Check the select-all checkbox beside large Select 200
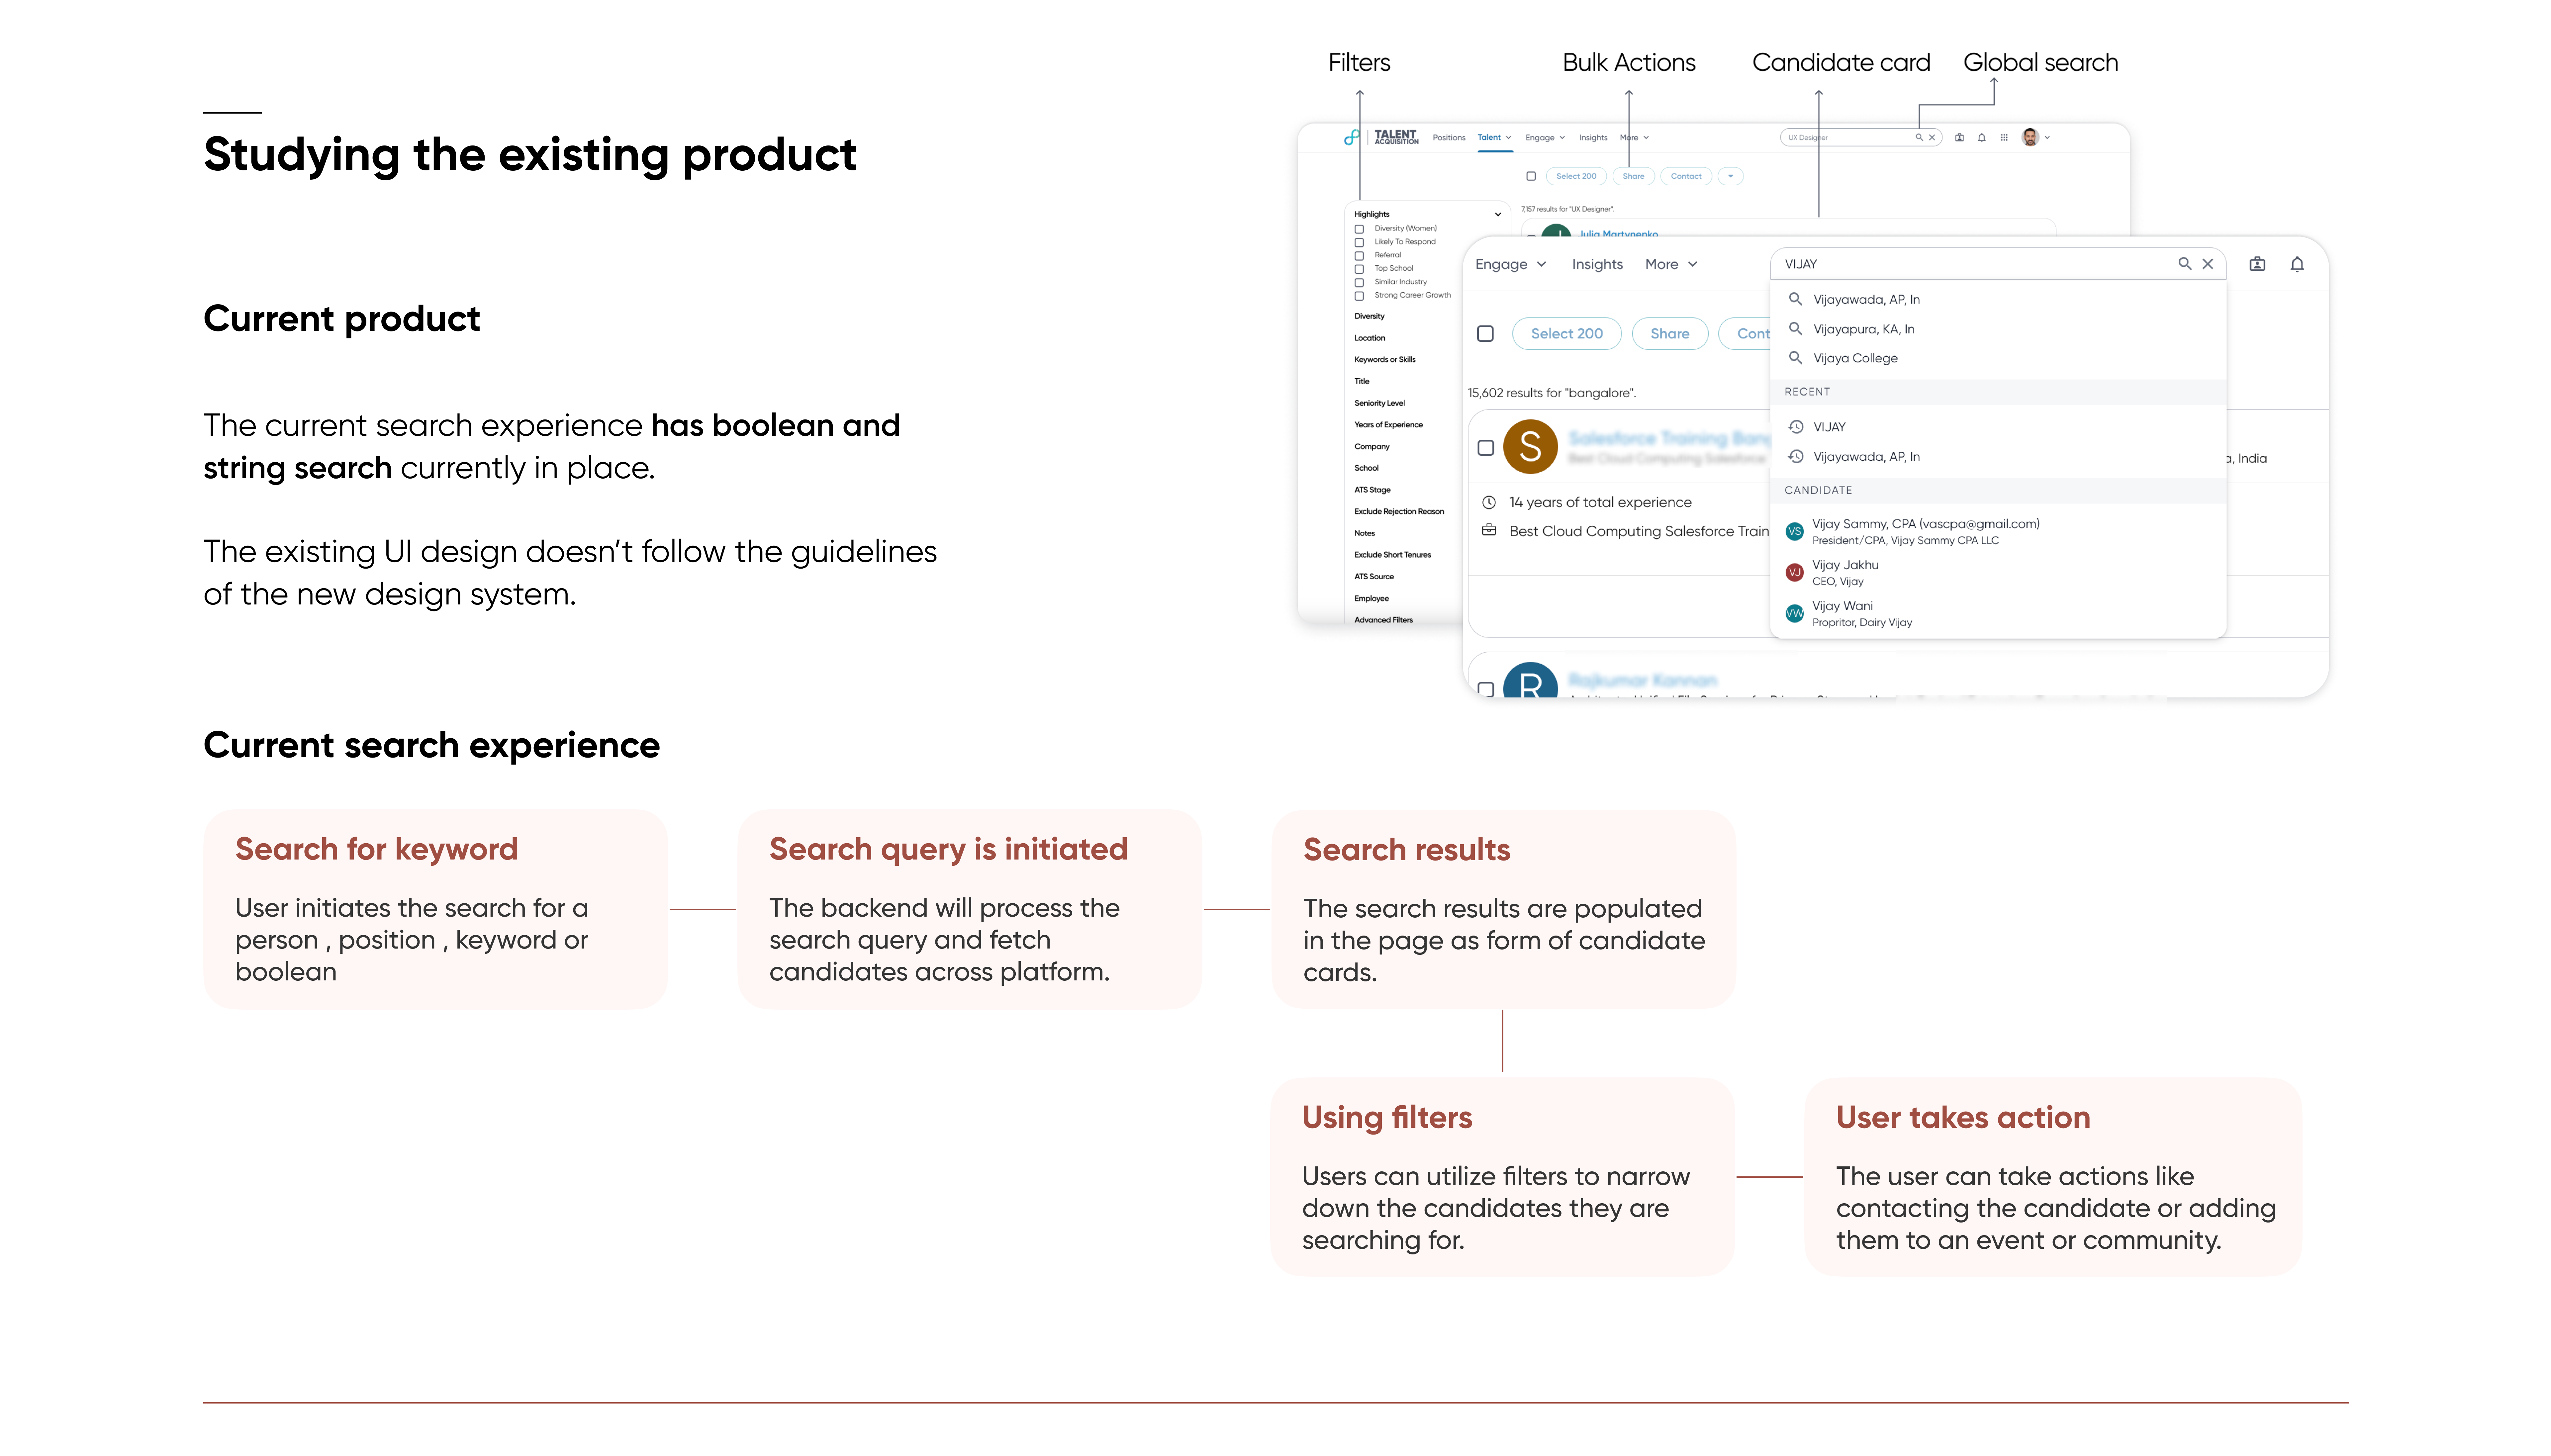The width and height of the screenshot is (2551, 1456). 1485,334
